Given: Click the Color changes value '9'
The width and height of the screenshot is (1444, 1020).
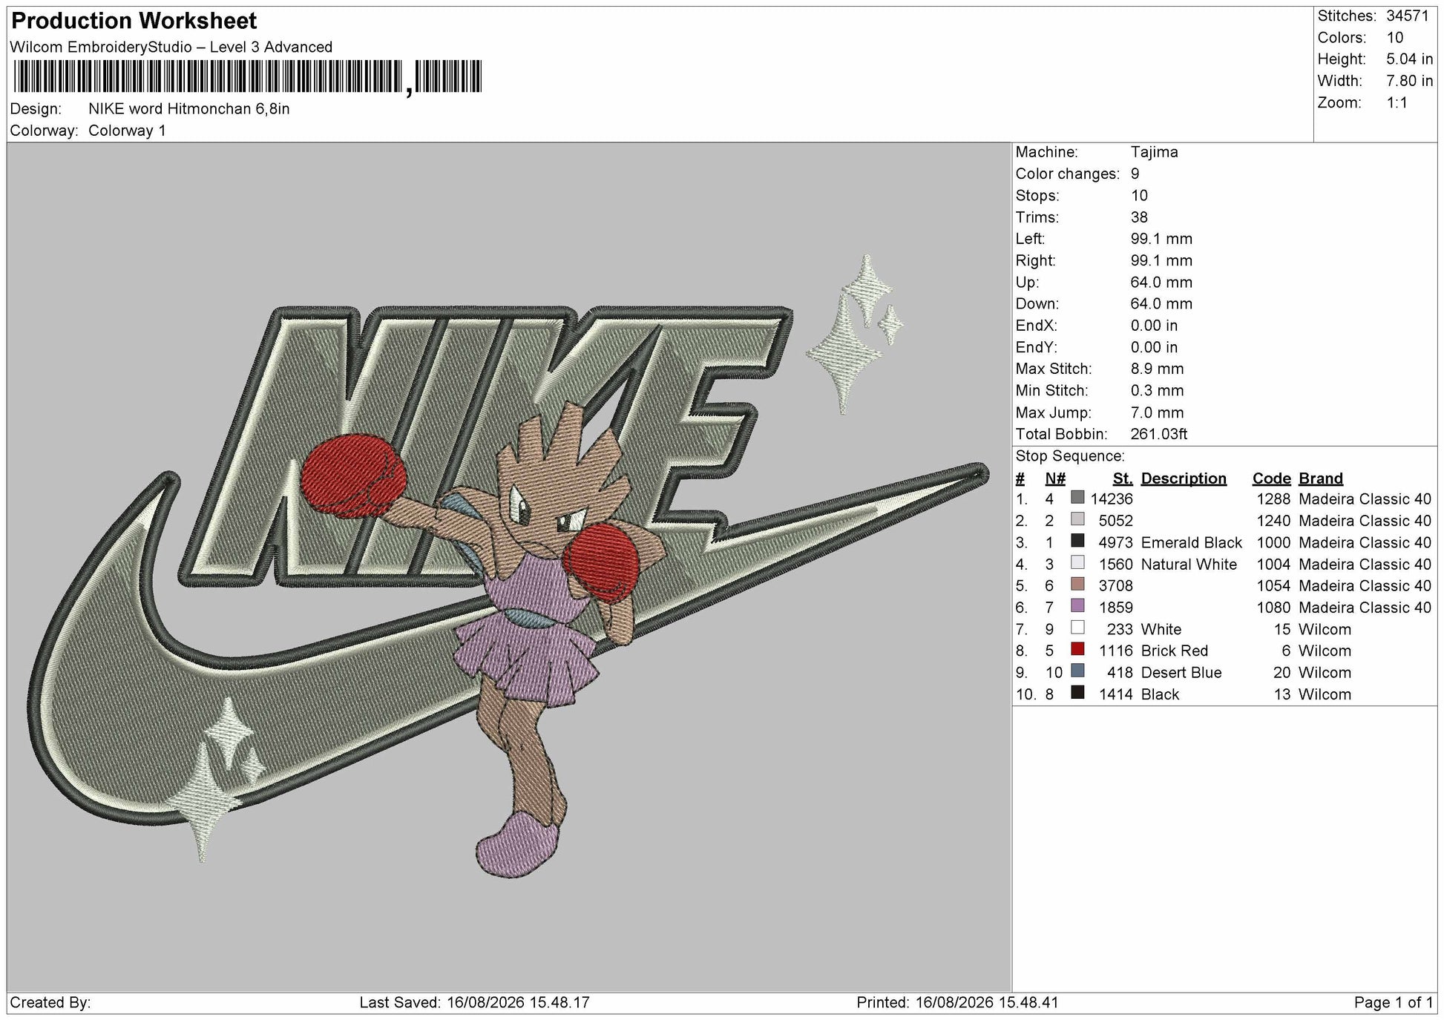Looking at the screenshot, I should tap(1135, 174).
